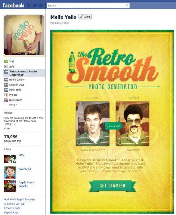Click Subscribe via RSS link
This screenshot has width=176, height=215.
[x=14, y=204]
